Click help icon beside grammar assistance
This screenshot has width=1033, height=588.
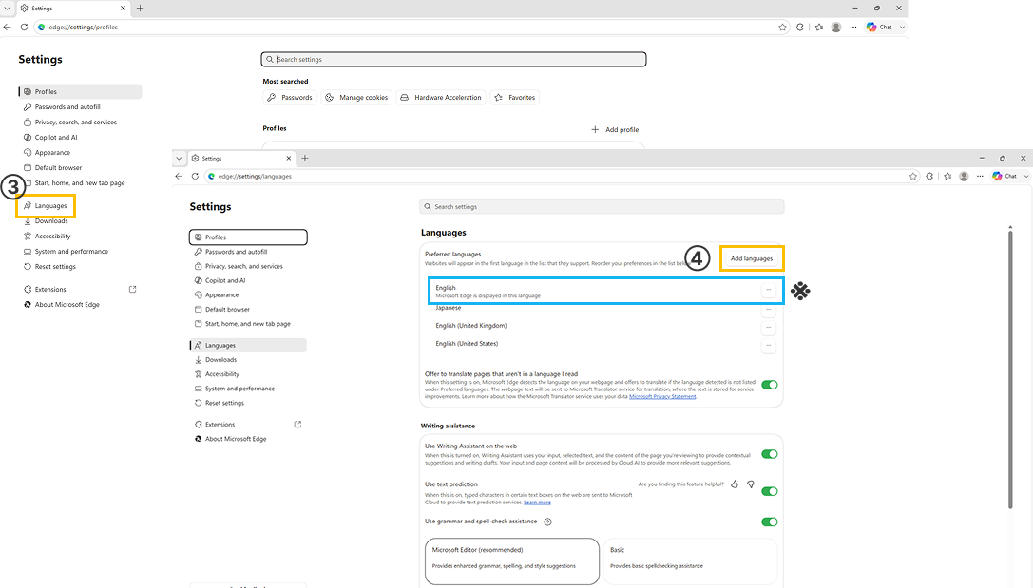pyautogui.click(x=547, y=522)
